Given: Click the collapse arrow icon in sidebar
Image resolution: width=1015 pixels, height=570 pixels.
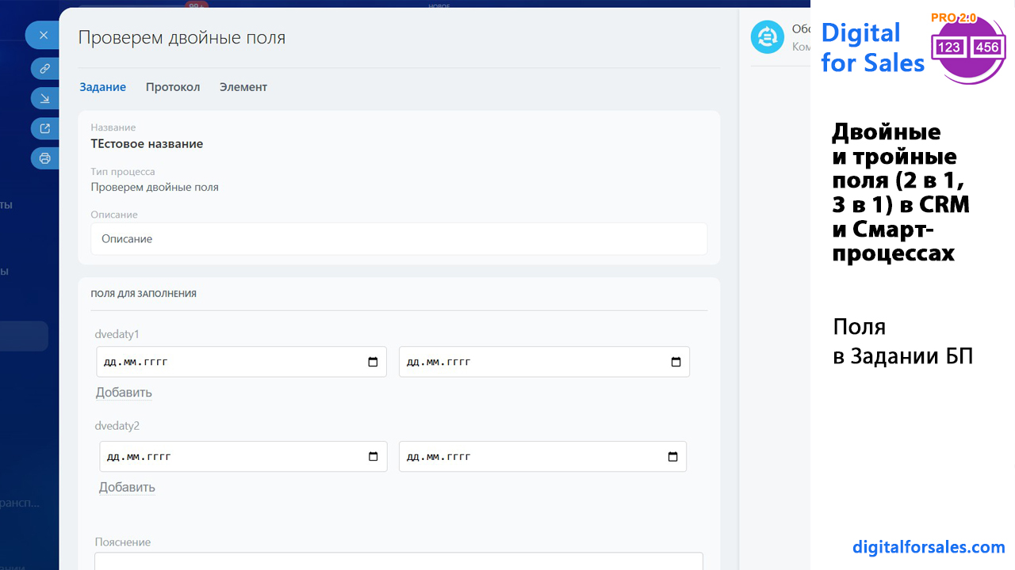Looking at the screenshot, I should coord(45,98).
